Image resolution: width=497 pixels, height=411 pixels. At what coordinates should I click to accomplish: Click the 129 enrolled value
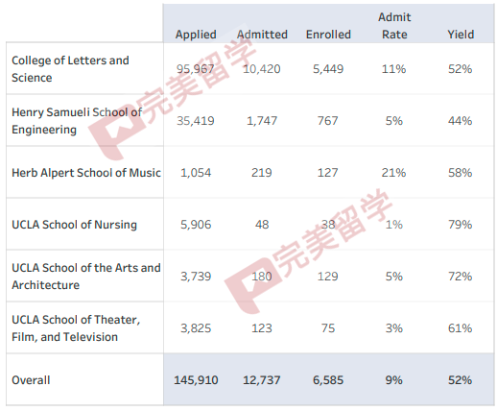click(x=328, y=277)
